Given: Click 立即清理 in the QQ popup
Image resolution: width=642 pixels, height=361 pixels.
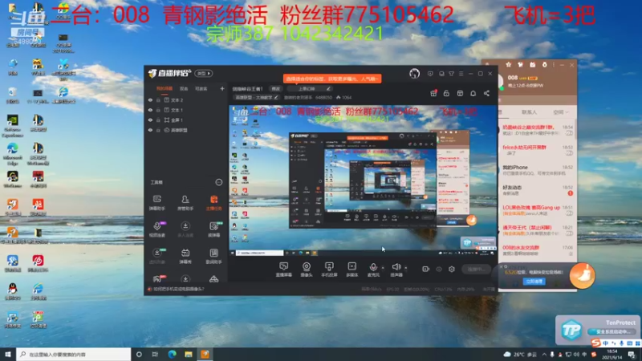Looking at the screenshot, I should 534,282.
